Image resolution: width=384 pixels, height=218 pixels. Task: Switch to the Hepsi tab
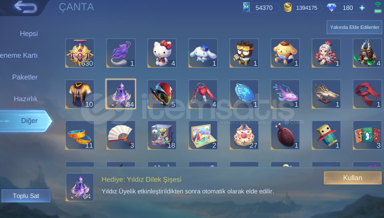click(29, 34)
